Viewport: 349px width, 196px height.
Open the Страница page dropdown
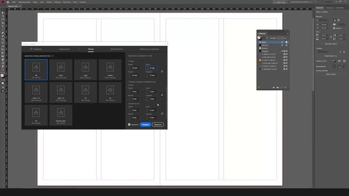(x=322, y=52)
